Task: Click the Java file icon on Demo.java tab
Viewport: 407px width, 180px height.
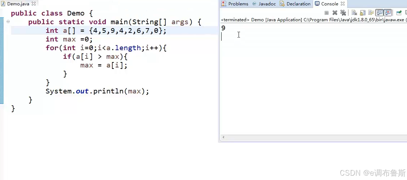Action: [3, 4]
